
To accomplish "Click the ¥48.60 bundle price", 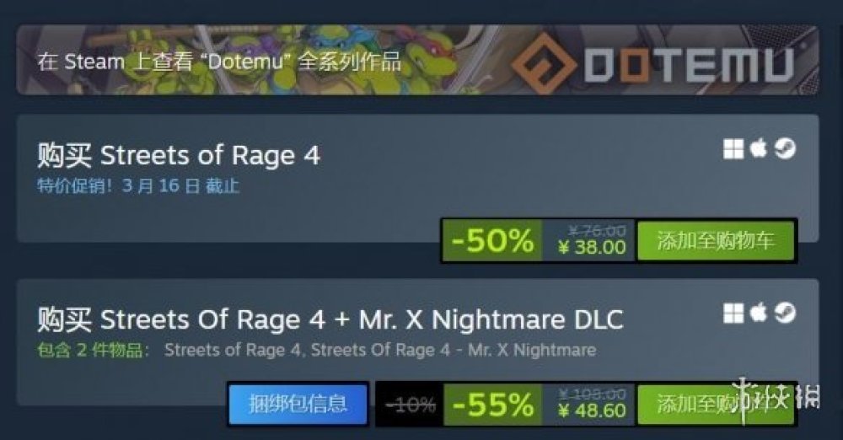I will 593,411.
